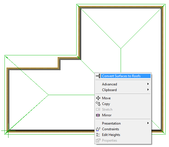Image resolution: width=169 pixels, height=147 pixels.
Task: Click the Constraints icon
Action: coord(98,129)
